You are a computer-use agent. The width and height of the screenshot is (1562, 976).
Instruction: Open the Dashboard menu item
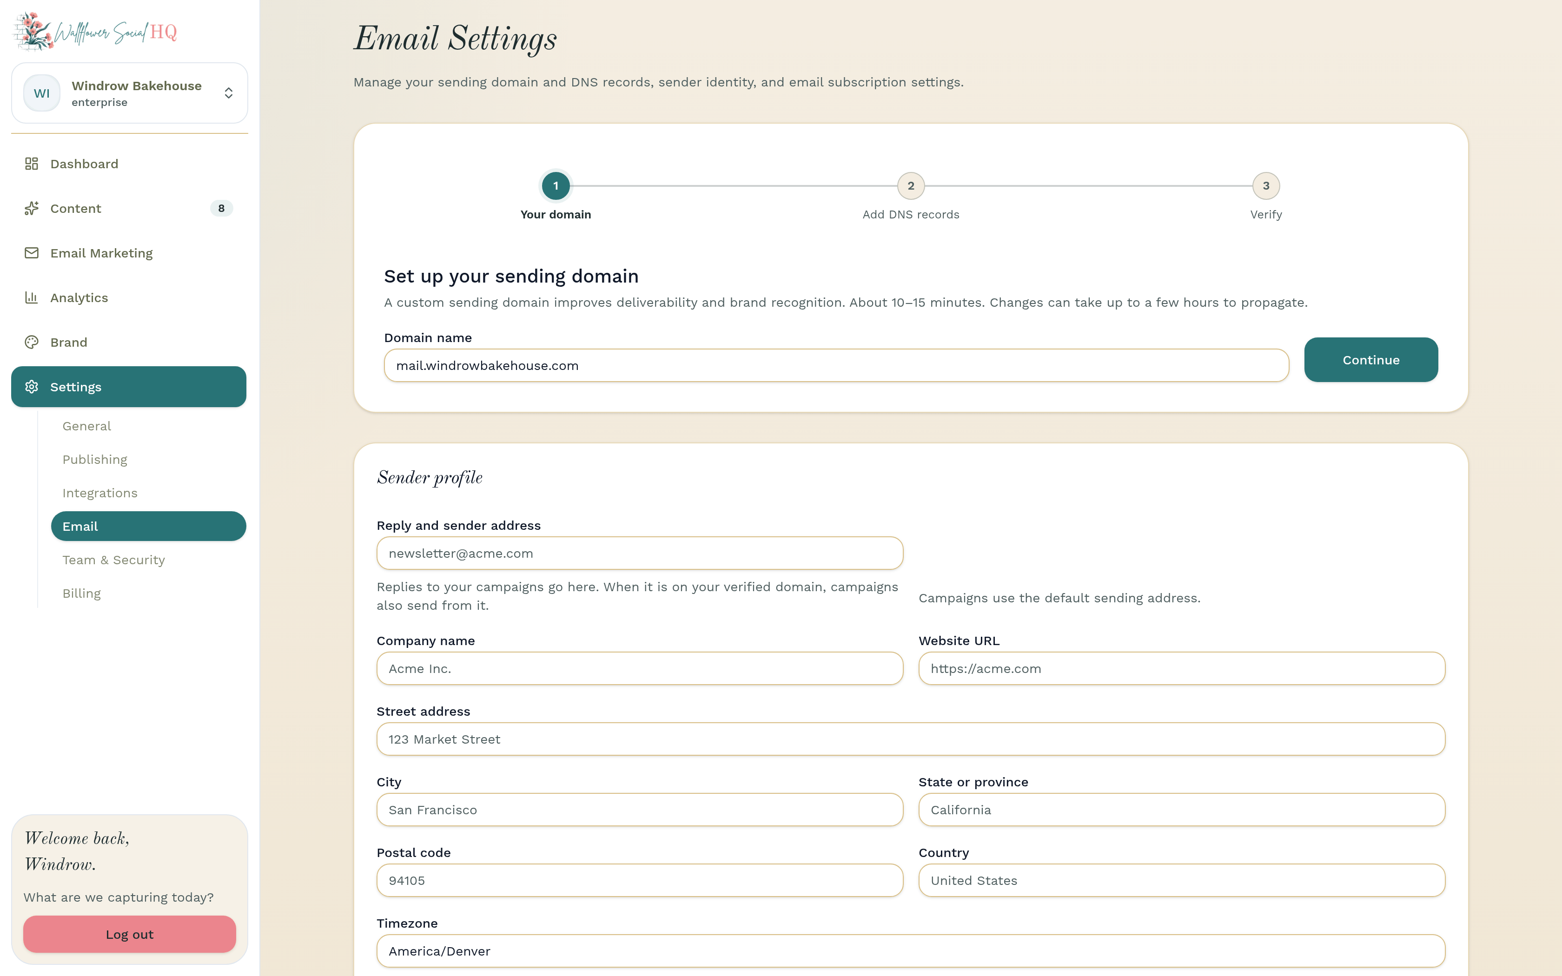[129, 164]
